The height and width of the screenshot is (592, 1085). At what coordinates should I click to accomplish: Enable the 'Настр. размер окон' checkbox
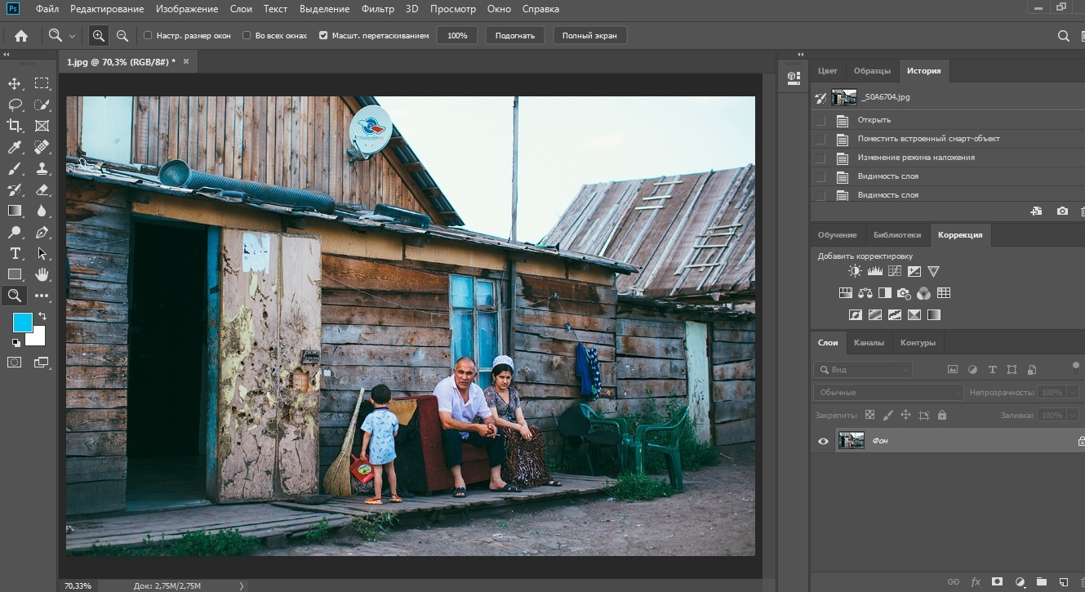coord(148,36)
